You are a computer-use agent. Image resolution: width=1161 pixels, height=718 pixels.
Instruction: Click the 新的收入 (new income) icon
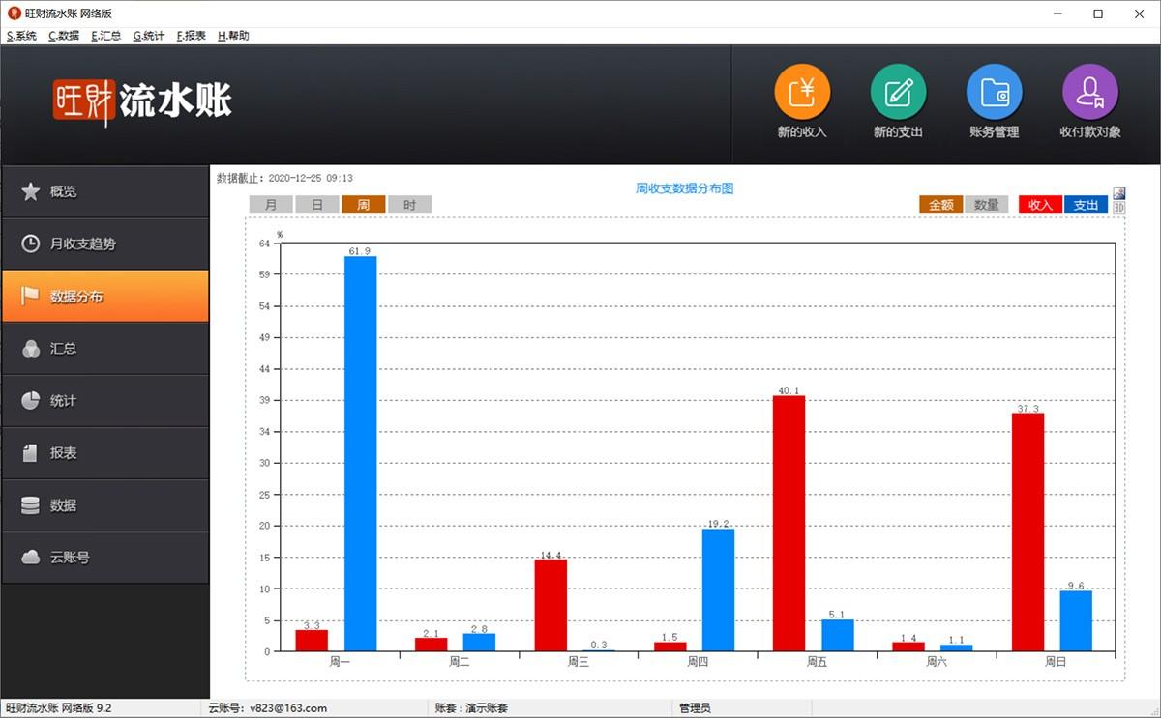click(x=801, y=93)
